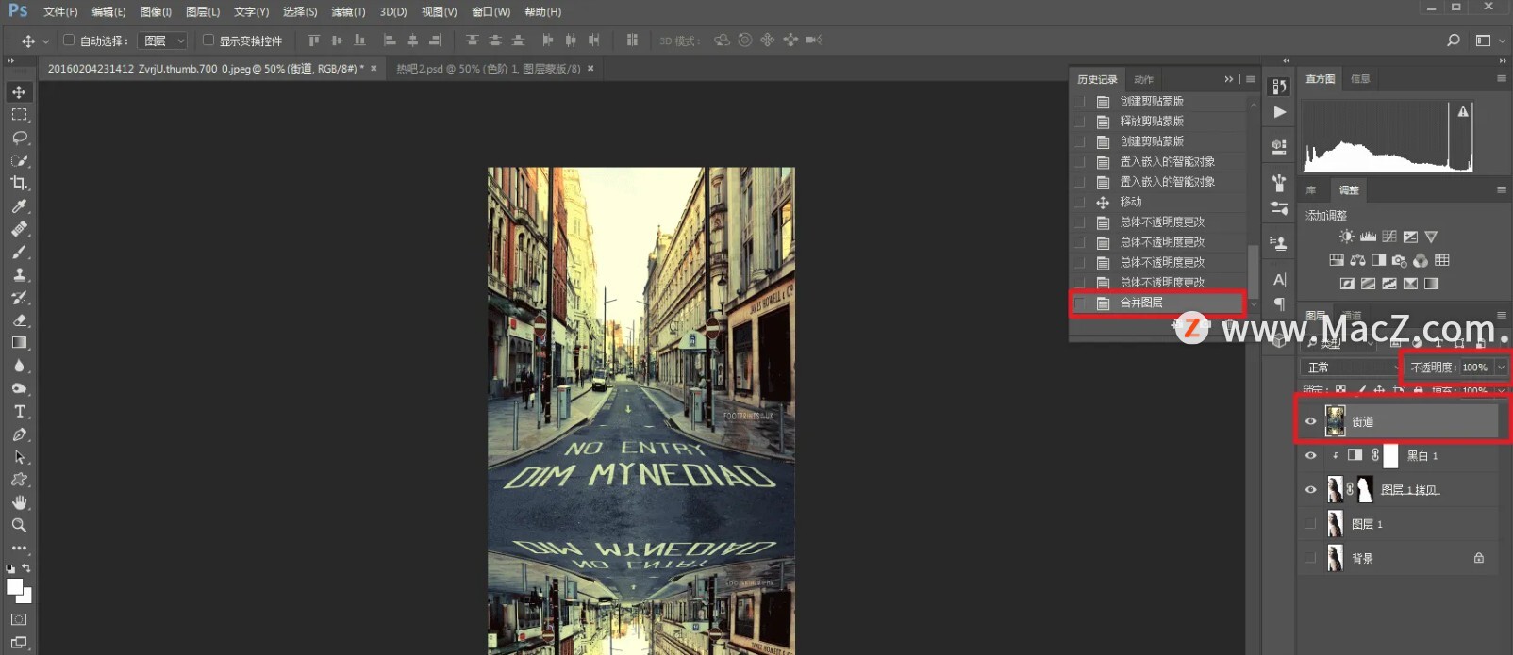The image size is (1513, 655).
Task: Open the 图层 auto-select target dropdown
Action: point(162,41)
